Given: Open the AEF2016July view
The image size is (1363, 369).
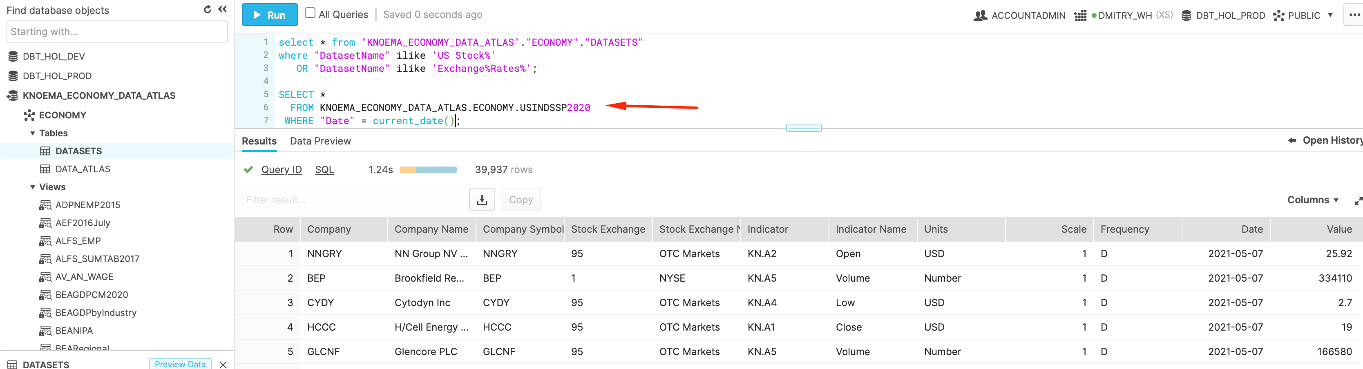Looking at the screenshot, I should coord(83,222).
